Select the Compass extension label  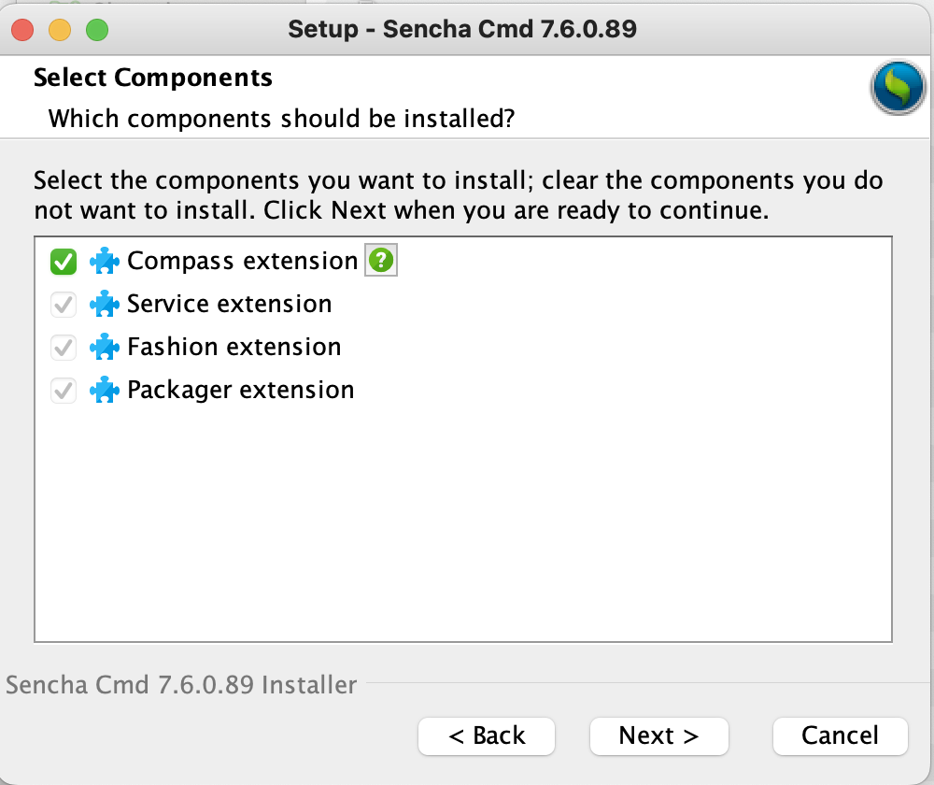click(x=242, y=262)
